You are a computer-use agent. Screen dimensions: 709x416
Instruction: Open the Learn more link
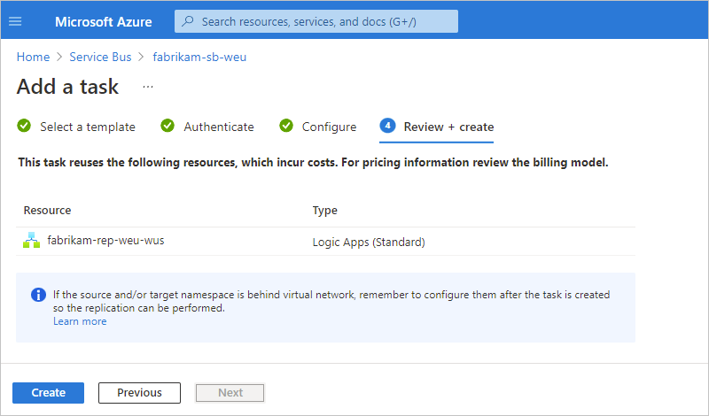pos(80,321)
